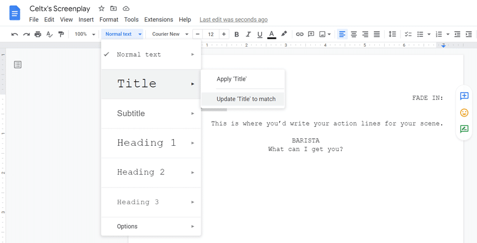Add a comment from the side panel
Screen dimensions: 477x243
pos(464,96)
